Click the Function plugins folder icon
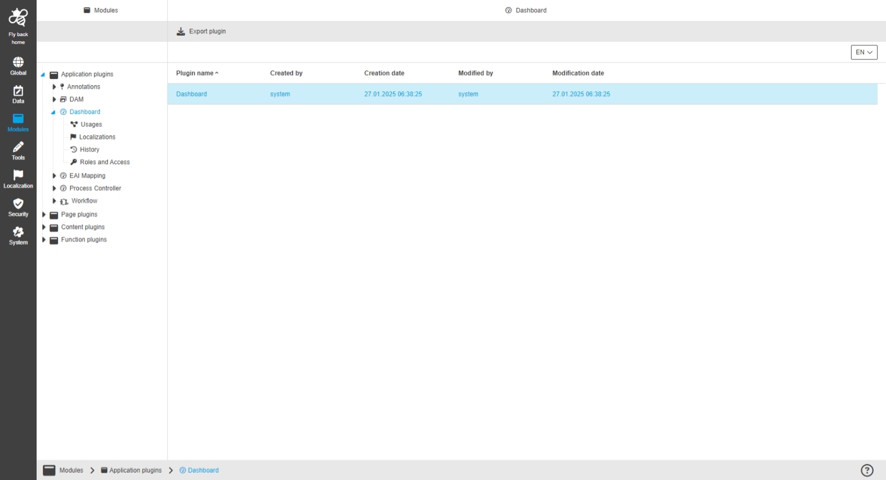Viewport: 886px width, 480px height. point(54,240)
